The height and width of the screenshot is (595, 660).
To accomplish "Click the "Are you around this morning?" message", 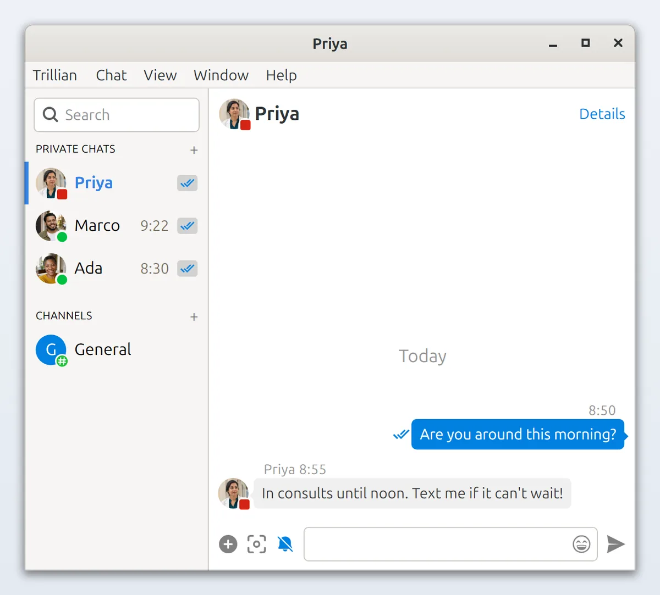I will click(518, 435).
